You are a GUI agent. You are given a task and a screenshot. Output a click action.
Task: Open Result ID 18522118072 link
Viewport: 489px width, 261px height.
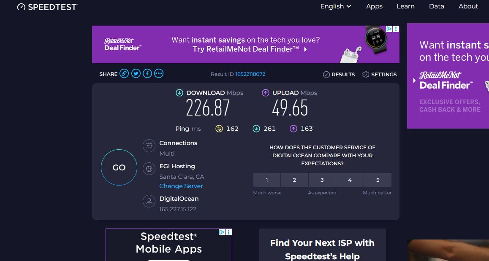pyautogui.click(x=250, y=74)
